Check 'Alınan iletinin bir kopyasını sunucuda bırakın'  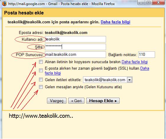point(41,62)
